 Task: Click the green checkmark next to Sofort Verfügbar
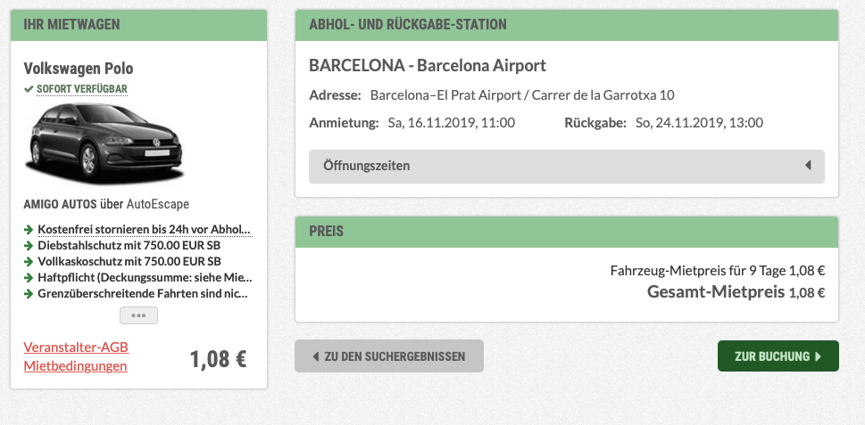click(29, 88)
